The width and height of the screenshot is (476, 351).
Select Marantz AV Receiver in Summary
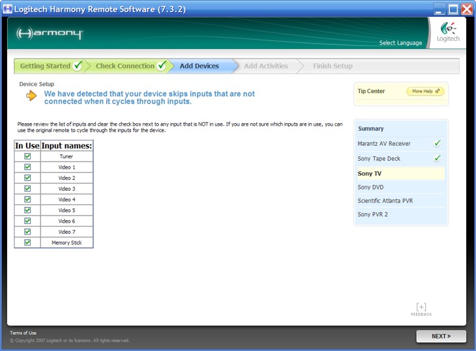(x=384, y=144)
